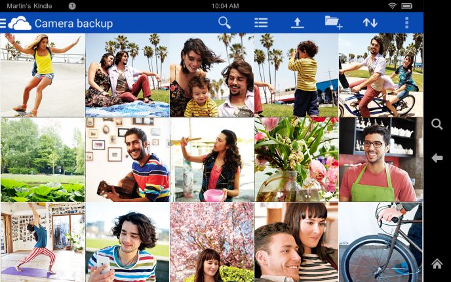
Task: Open the couple riding bicycle photo
Action: (x=381, y=75)
